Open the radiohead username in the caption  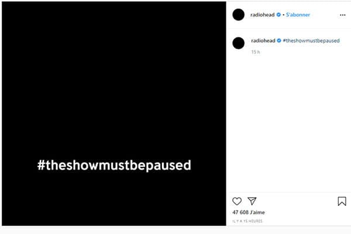tap(263, 40)
